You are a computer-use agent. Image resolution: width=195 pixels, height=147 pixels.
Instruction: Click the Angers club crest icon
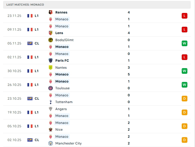51,109
